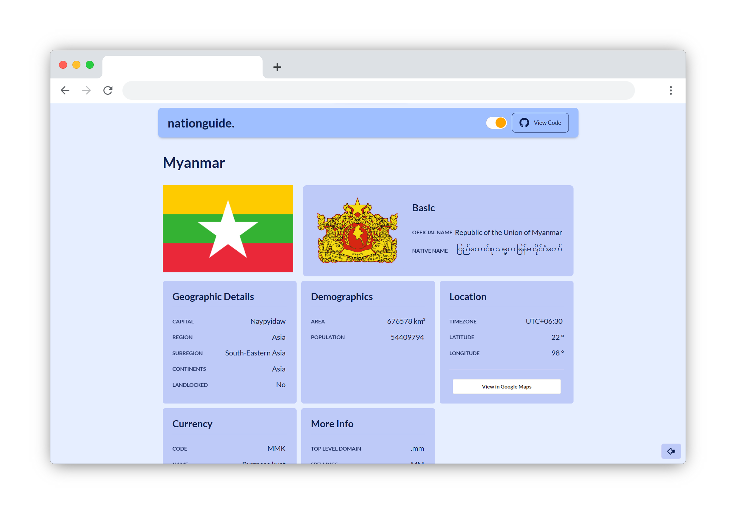736x514 pixels.
Task: Select the top level domain .mm
Action: point(417,449)
